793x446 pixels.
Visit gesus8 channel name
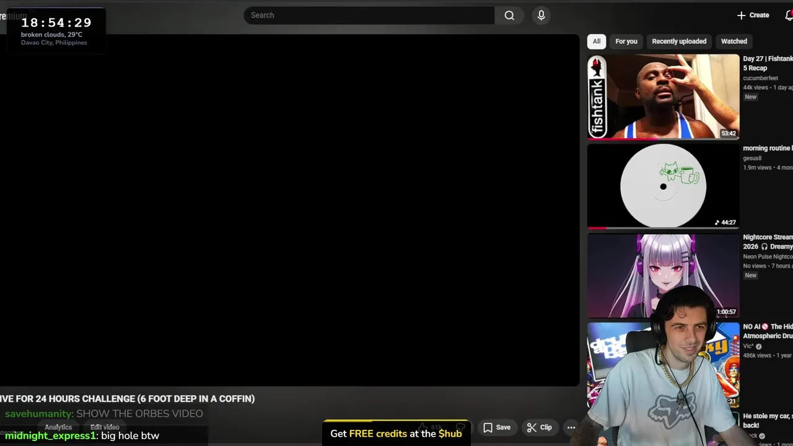pyautogui.click(x=752, y=158)
